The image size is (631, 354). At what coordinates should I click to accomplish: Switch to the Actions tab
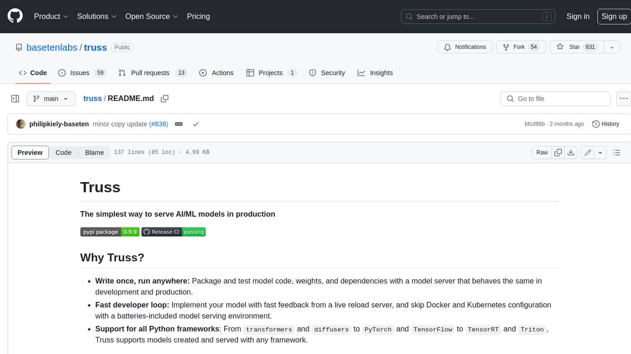(x=216, y=73)
